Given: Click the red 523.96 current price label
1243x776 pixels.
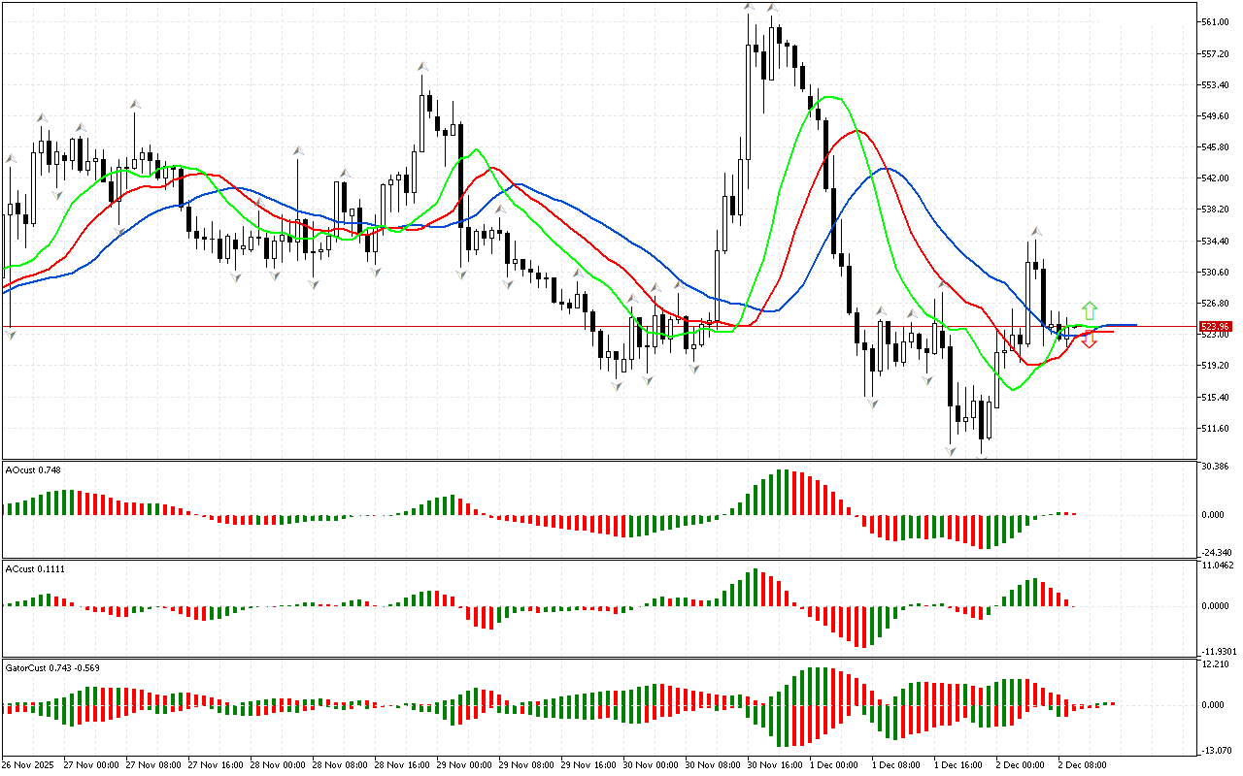Looking at the screenshot, I should pos(1215,327).
